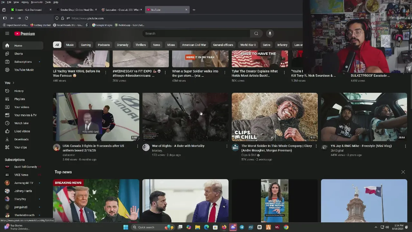Select the American Civil War chip
This screenshot has height=232, width=412.
(x=194, y=45)
